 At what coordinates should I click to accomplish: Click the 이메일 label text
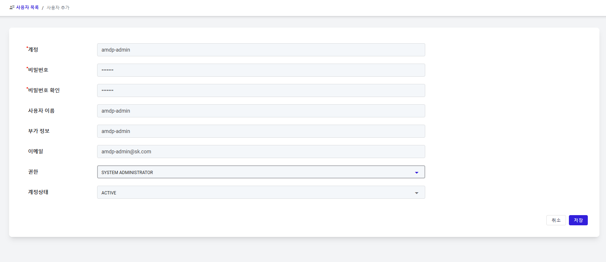[36, 152]
